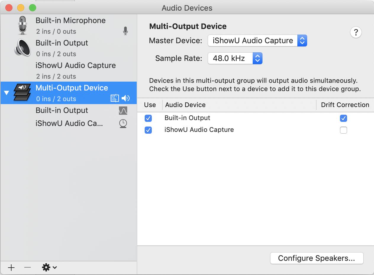Collapse the Multi-Output Device disclosure triangle
The height and width of the screenshot is (275, 374).
[x=7, y=93]
